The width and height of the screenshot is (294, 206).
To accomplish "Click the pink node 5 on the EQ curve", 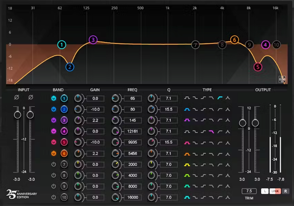I will 258,67.
